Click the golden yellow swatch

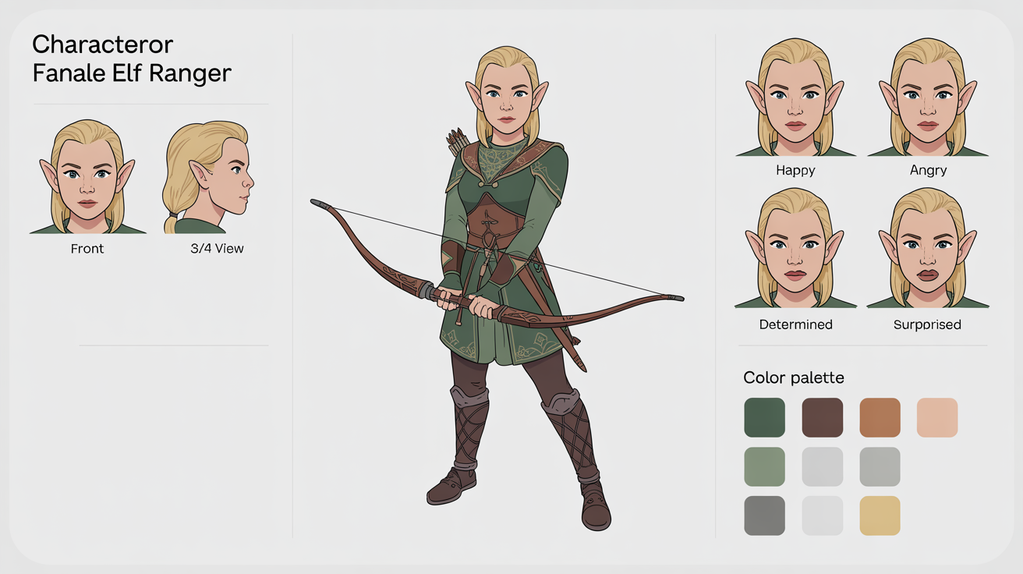click(x=880, y=516)
